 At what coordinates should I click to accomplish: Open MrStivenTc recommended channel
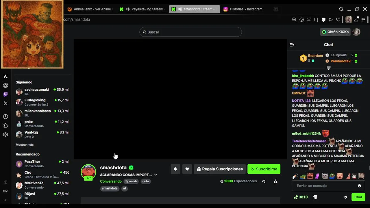click(x=43, y=185)
